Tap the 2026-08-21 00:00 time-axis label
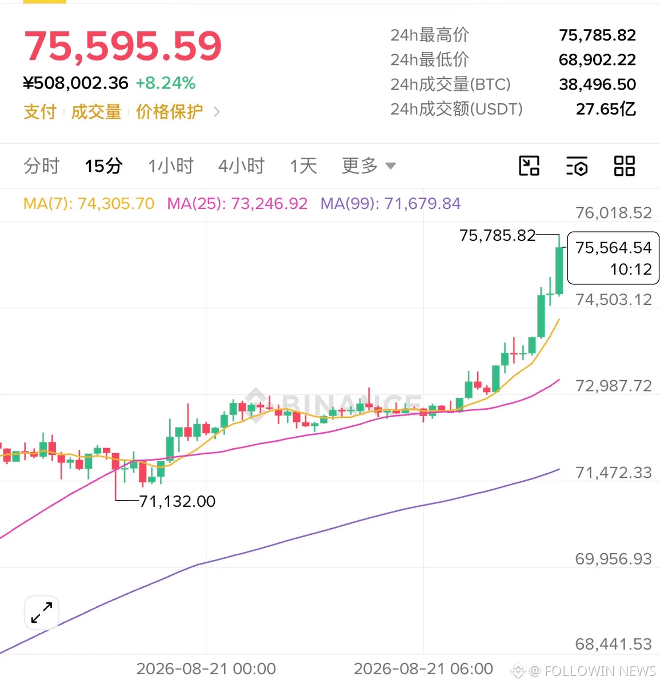660x685 pixels. 206,668
